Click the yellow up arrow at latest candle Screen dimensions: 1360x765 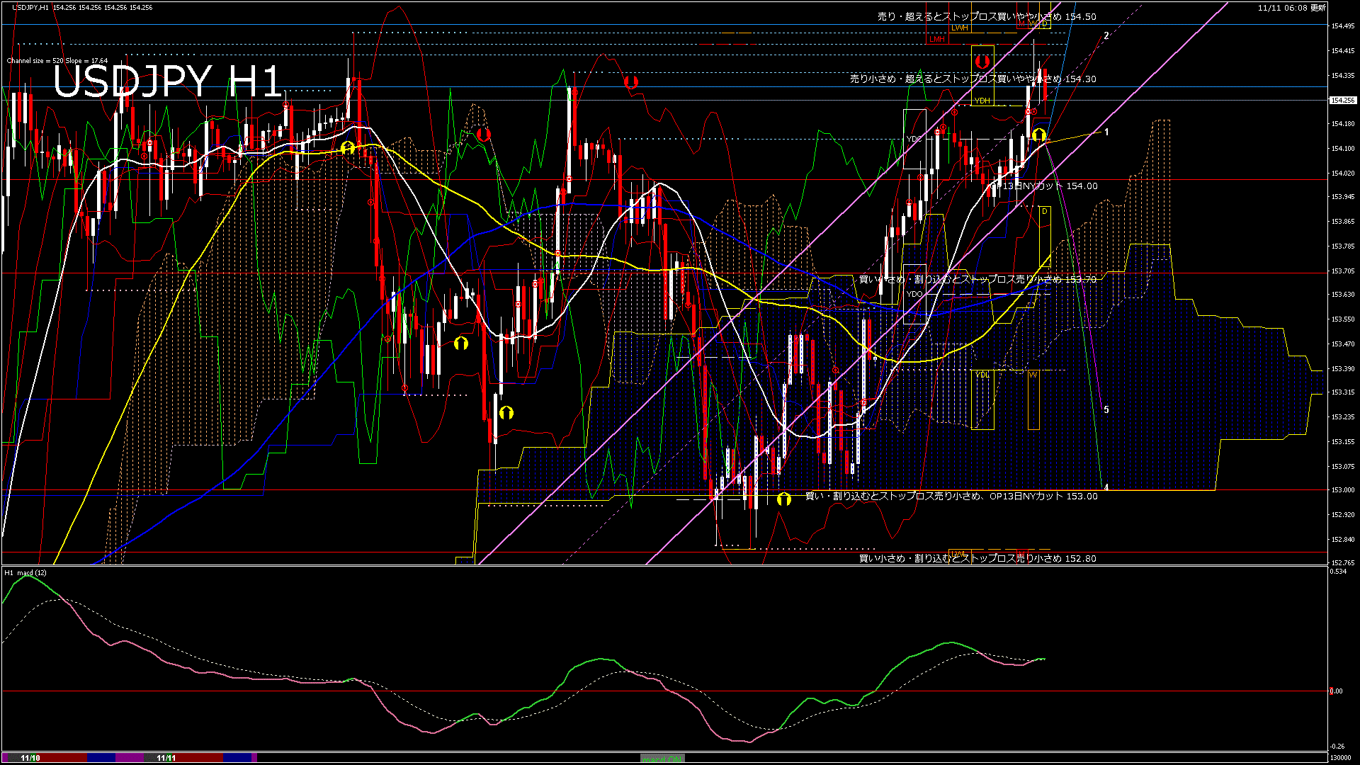pos(1038,135)
